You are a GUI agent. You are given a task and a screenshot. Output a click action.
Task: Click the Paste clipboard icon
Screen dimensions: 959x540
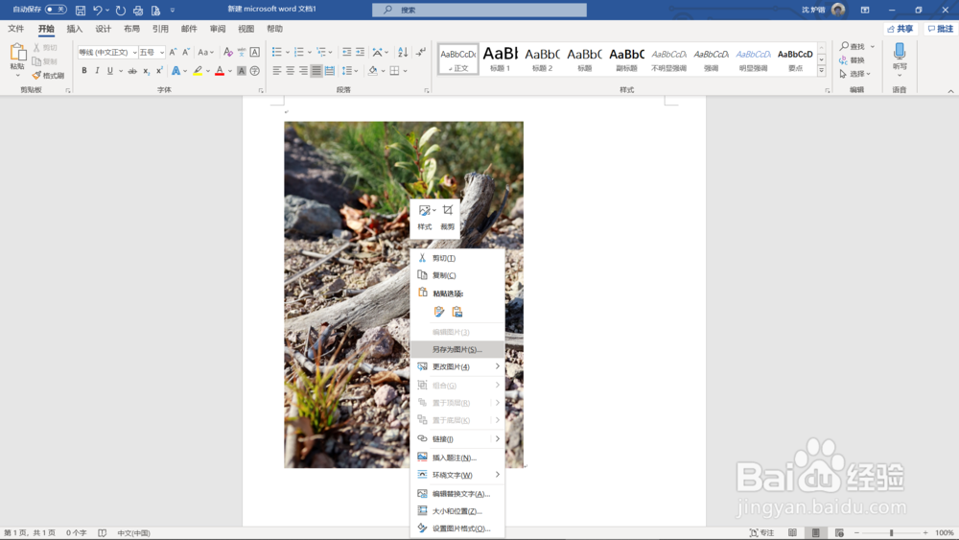coord(17,52)
